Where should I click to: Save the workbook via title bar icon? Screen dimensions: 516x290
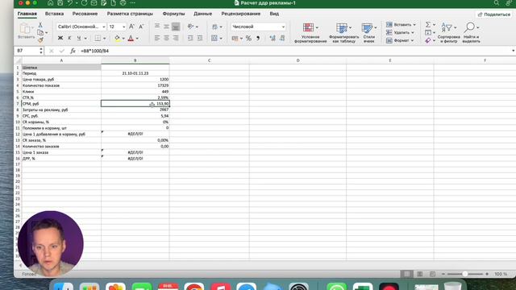[60, 3]
